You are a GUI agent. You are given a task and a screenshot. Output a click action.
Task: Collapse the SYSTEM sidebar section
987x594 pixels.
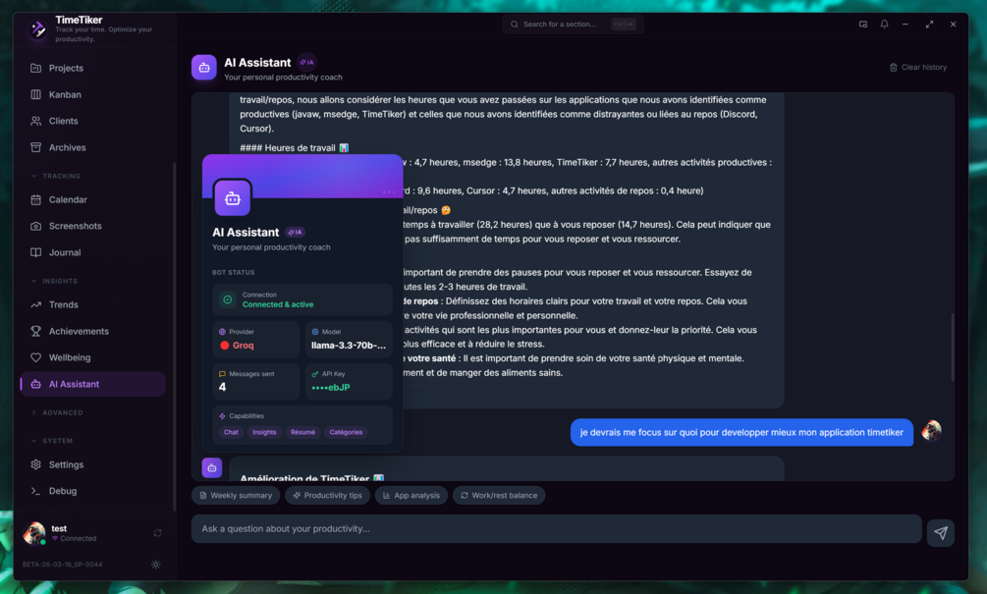click(52, 441)
